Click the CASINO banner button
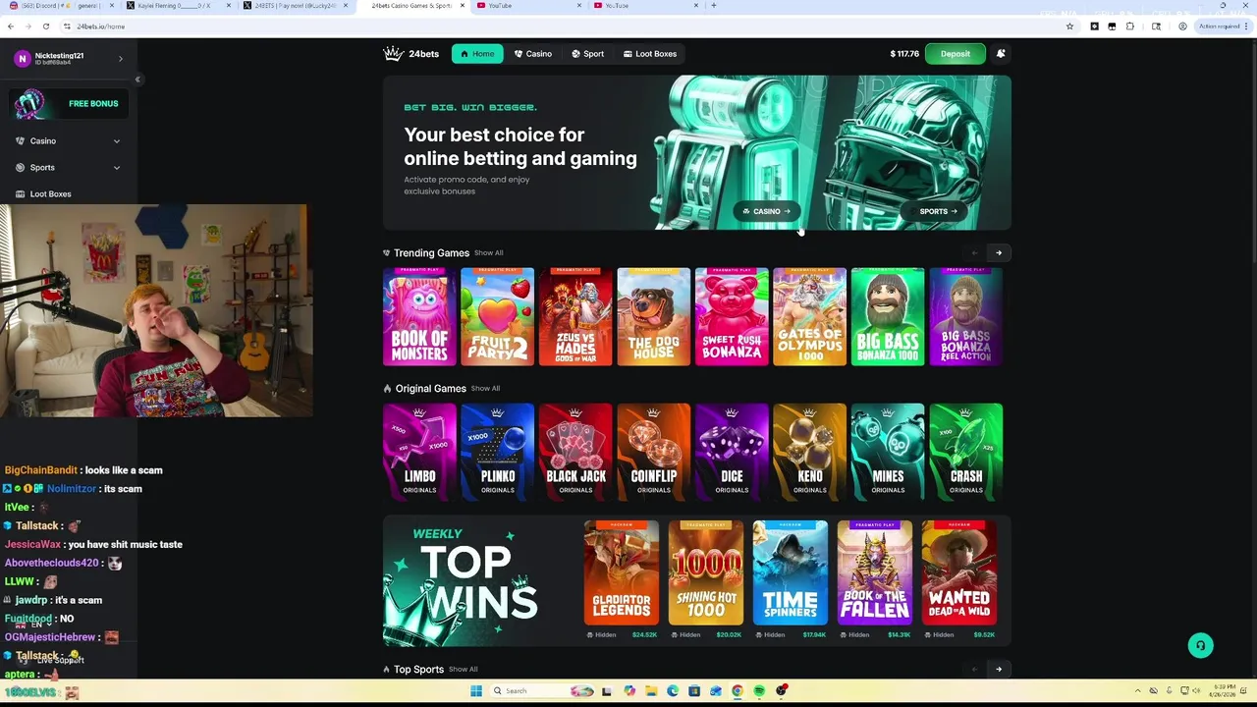The width and height of the screenshot is (1257, 707). tap(767, 211)
